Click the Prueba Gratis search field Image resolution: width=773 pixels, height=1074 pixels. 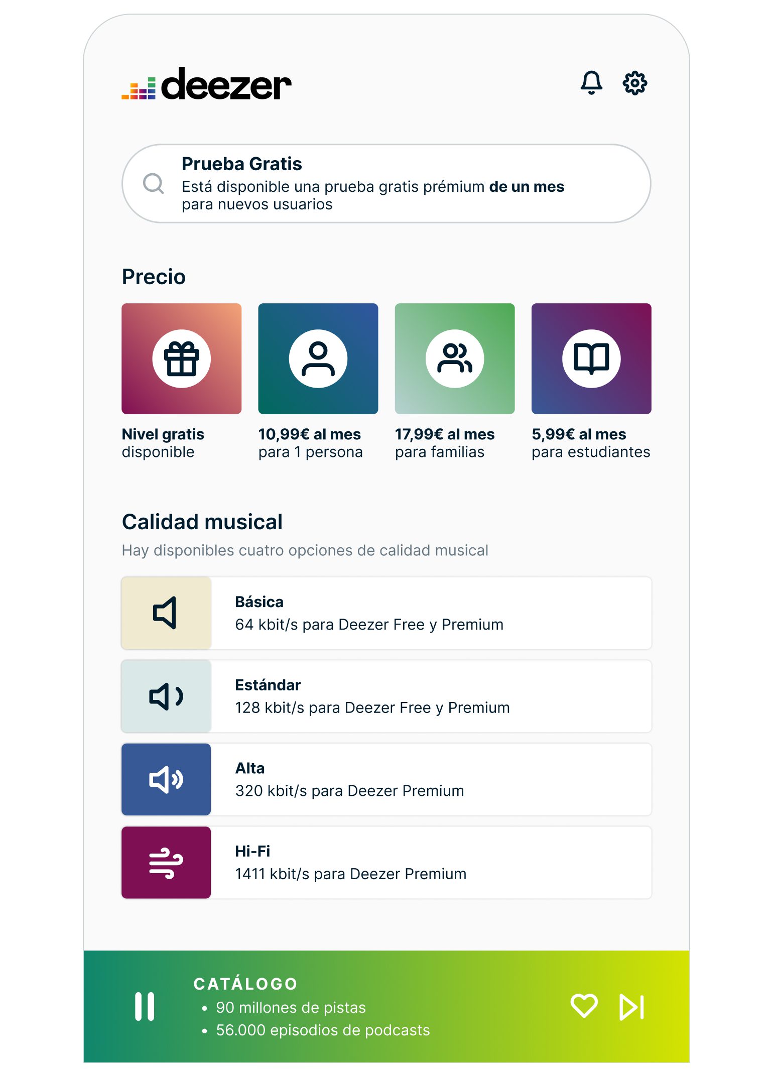(x=386, y=184)
